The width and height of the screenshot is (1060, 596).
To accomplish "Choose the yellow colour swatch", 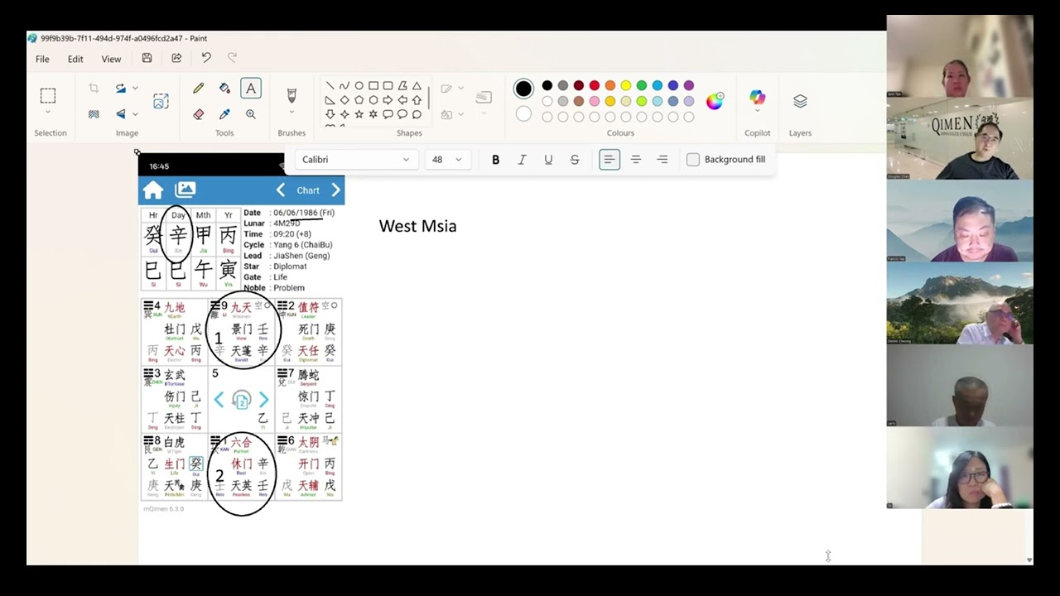I will 626,85.
